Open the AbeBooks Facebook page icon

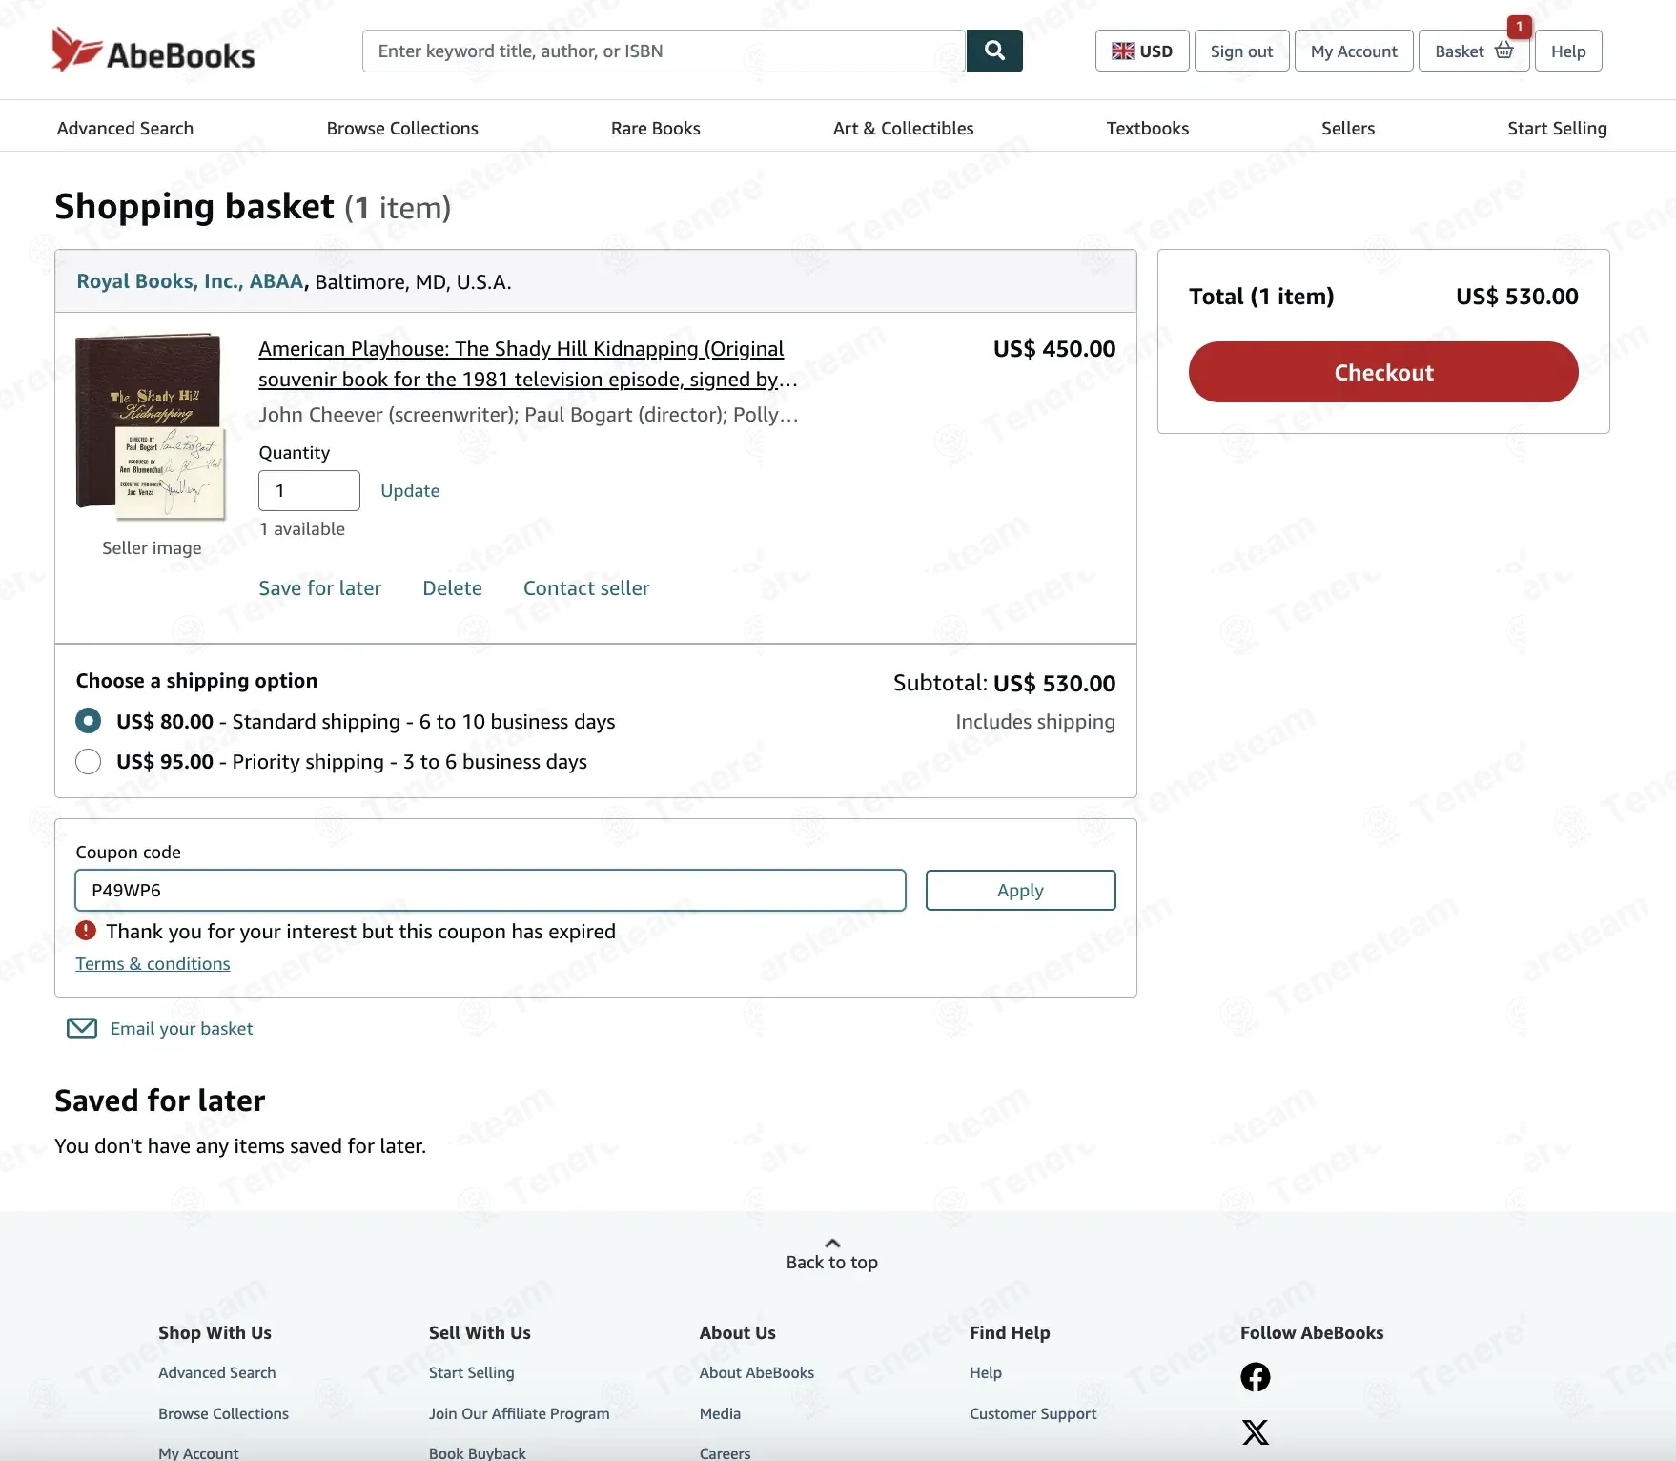1256,1377
